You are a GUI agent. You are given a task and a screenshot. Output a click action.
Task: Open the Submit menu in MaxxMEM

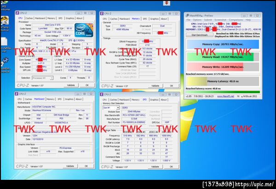coord(208,20)
